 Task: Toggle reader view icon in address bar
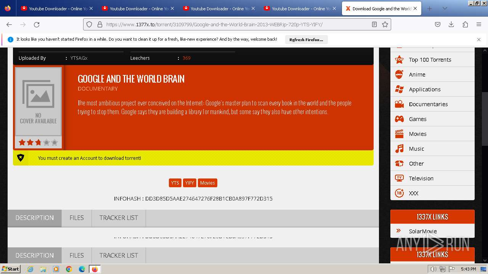click(374, 24)
